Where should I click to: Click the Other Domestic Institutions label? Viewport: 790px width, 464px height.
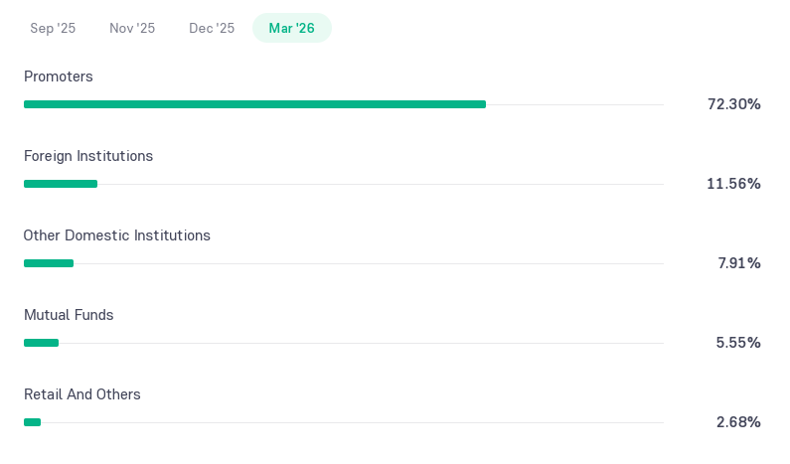pyautogui.click(x=117, y=235)
